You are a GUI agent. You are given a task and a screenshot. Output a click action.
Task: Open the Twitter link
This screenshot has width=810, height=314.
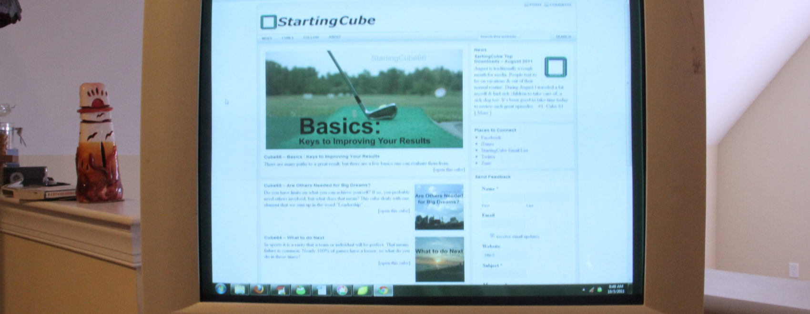tap(488, 157)
